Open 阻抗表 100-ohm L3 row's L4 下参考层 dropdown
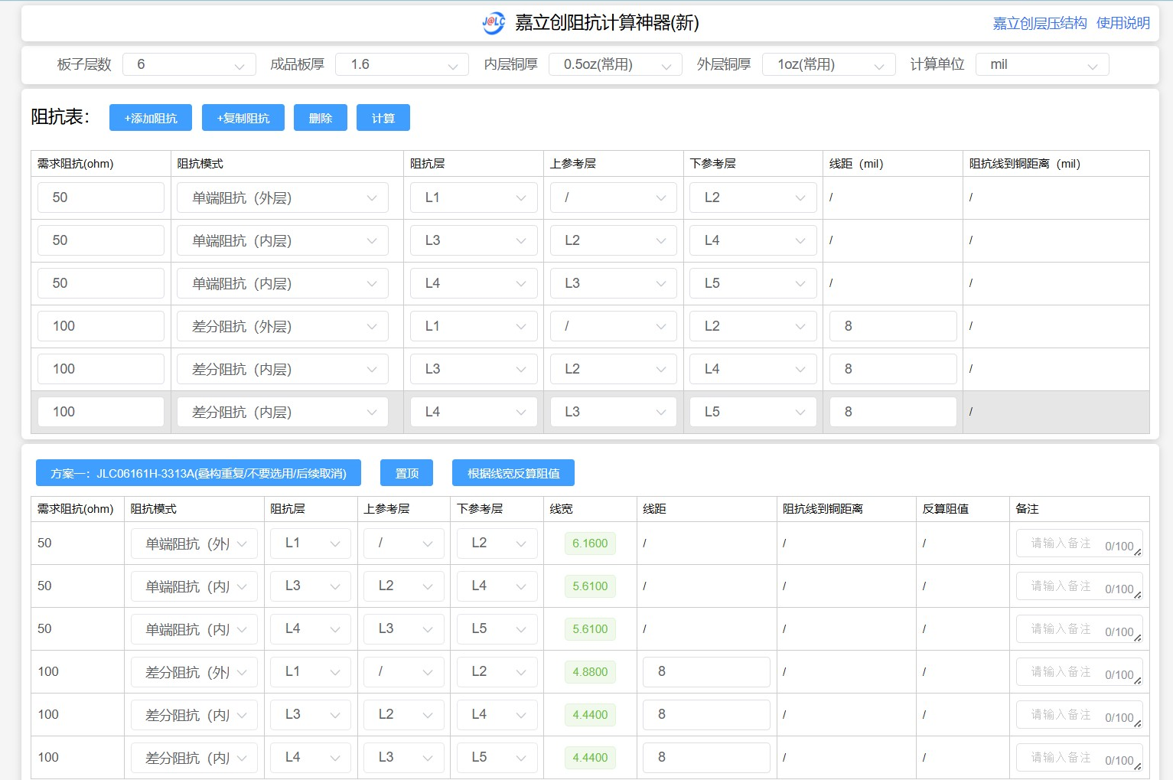 (x=754, y=369)
